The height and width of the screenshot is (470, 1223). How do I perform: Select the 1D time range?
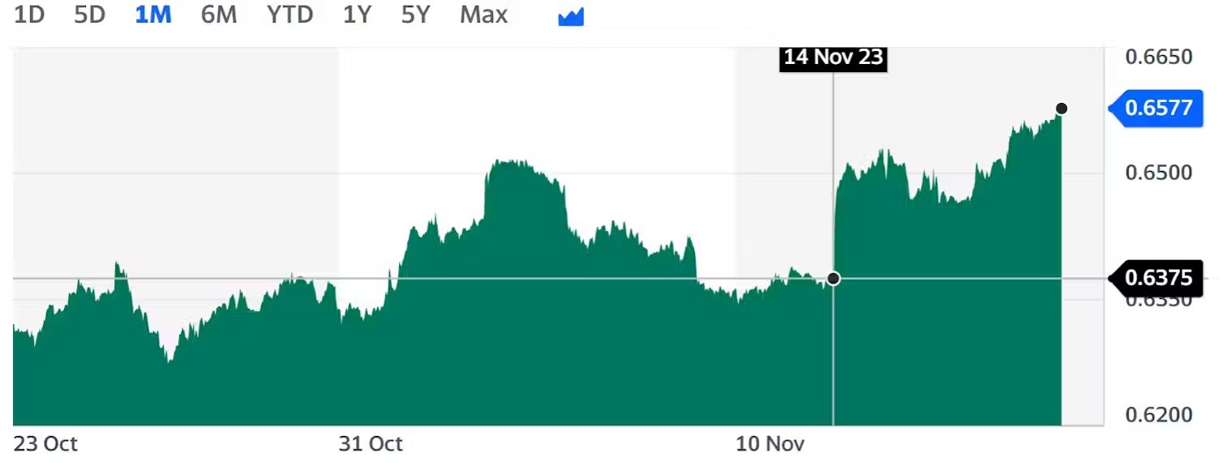click(x=28, y=14)
